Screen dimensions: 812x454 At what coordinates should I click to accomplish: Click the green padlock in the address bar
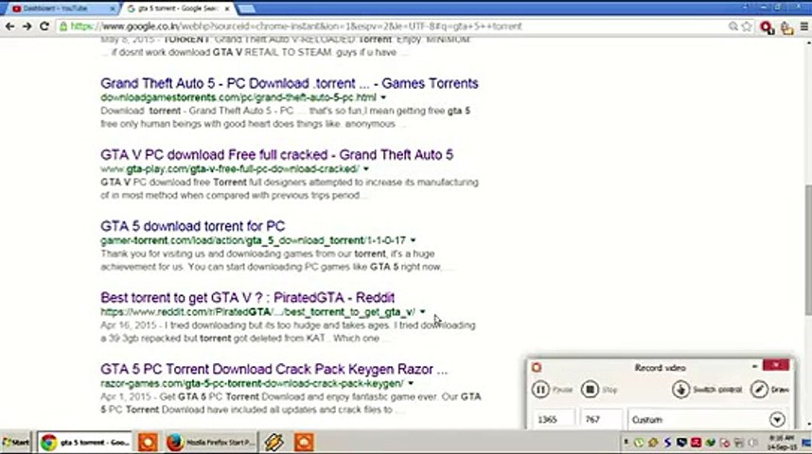pos(63,26)
